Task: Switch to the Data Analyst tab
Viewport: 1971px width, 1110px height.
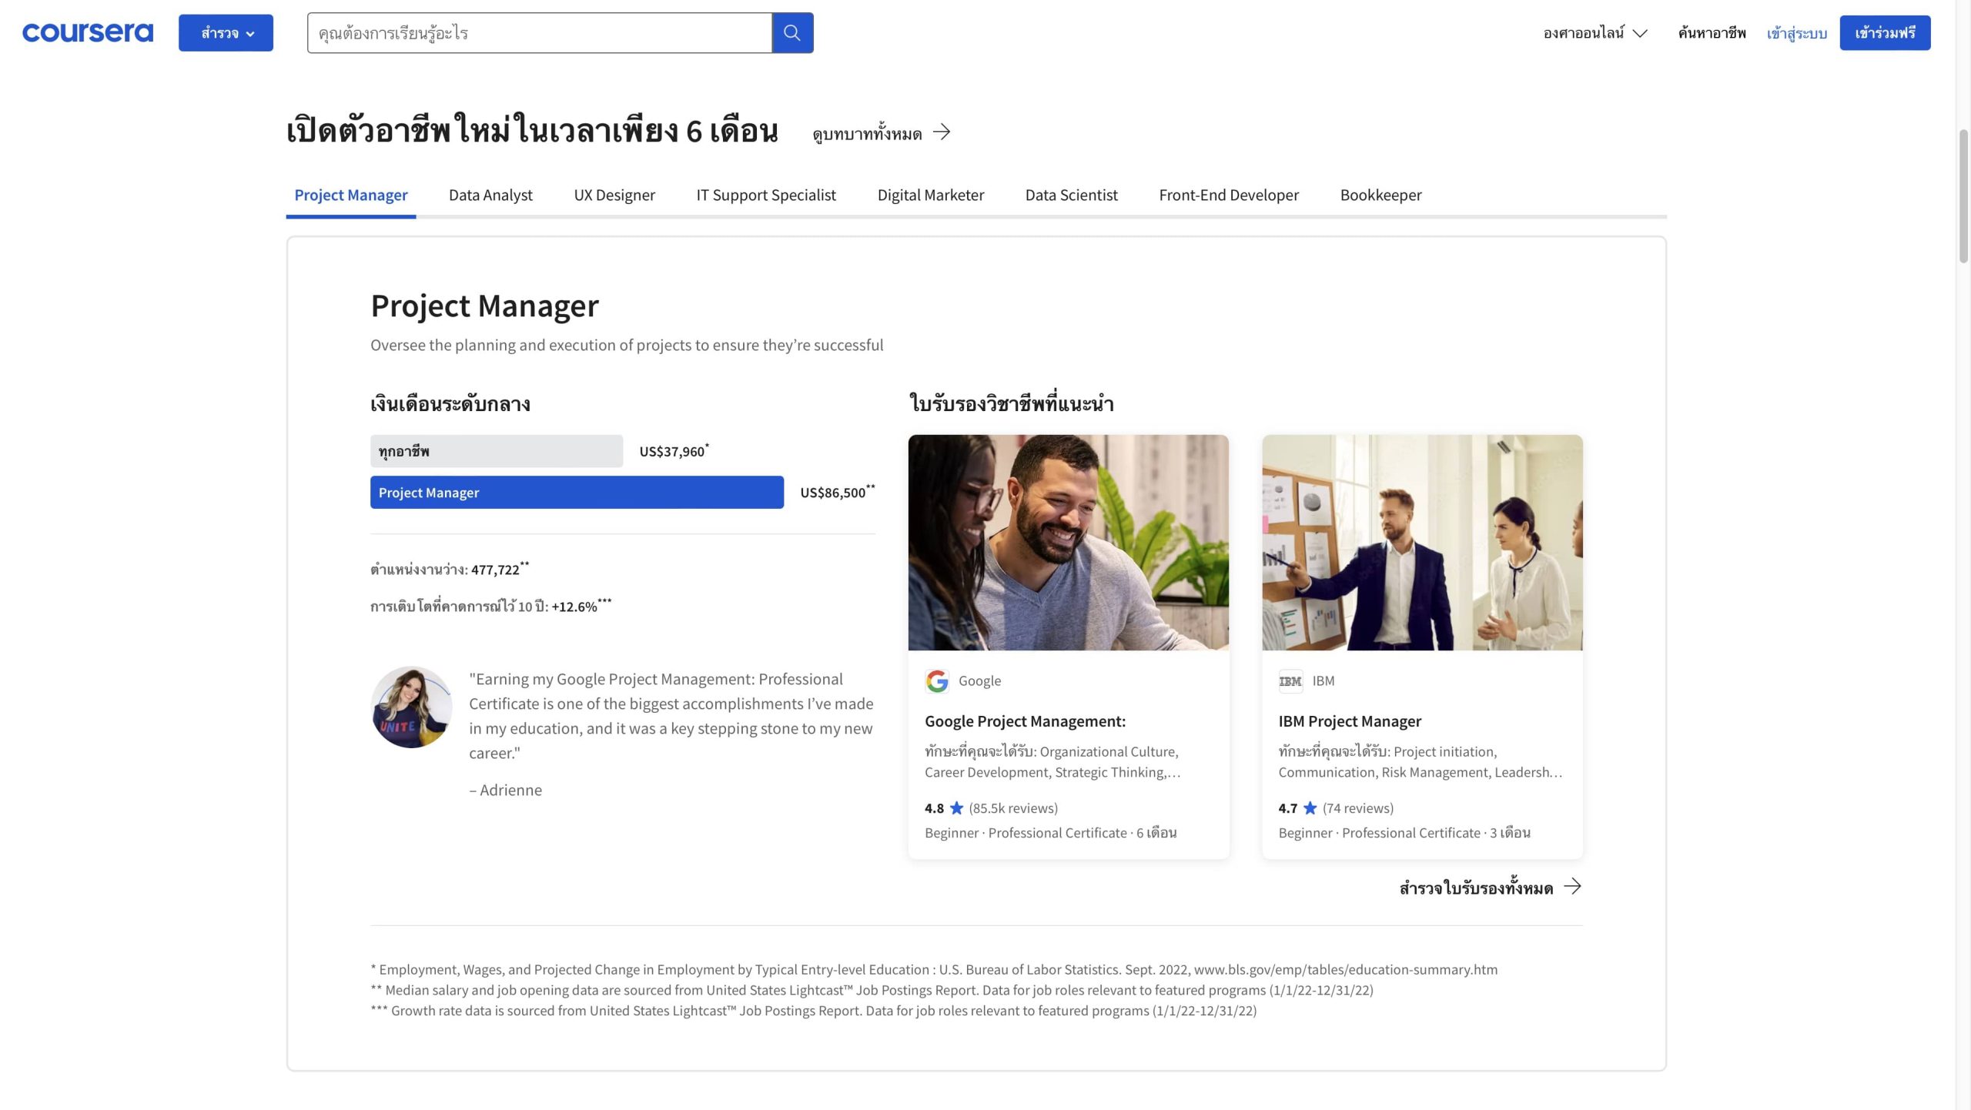Action: (490, 195)
